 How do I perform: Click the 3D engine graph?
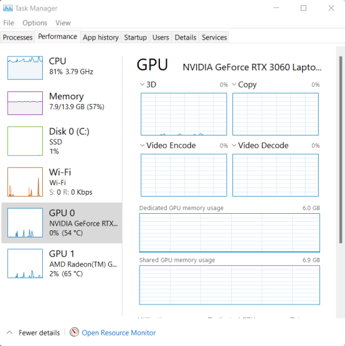(184, 114)
